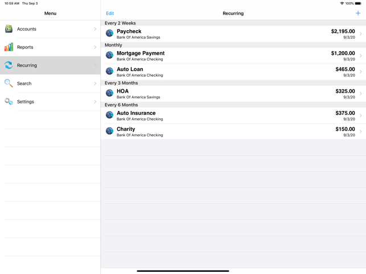Click the Mortgage Payment globe icon
This screenshot has height=274, width=366.
tap(109, 55)
